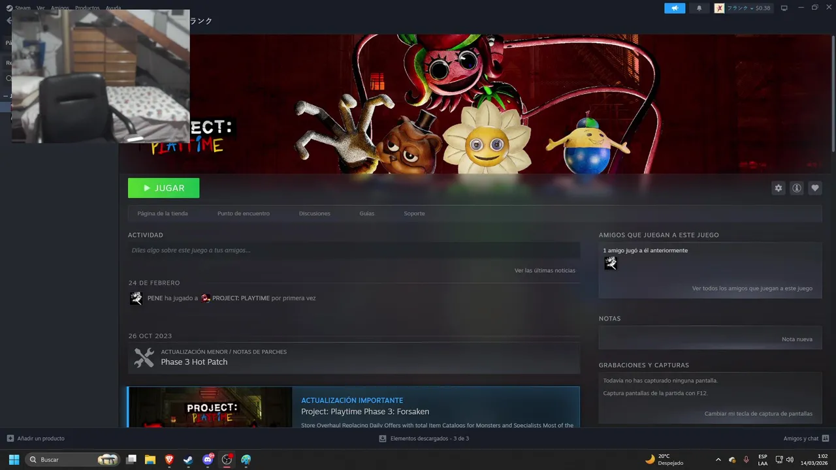Open File Explorer from taskbar
Screen dimensions: 836x470
point(150,460)
